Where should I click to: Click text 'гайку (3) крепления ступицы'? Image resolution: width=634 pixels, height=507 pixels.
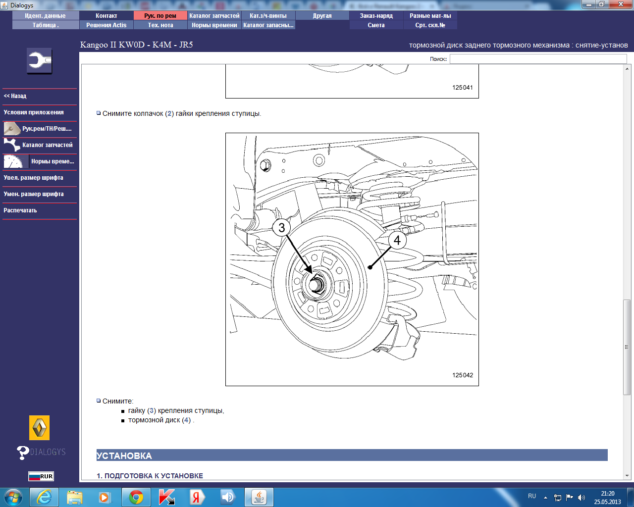click(x=176, y=410)
